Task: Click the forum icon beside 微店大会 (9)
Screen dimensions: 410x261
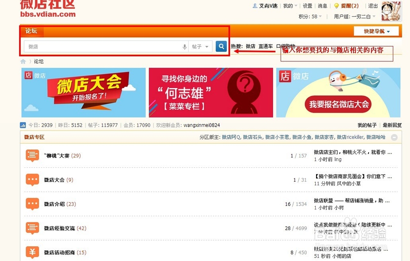Action: [x=32, y=180]
